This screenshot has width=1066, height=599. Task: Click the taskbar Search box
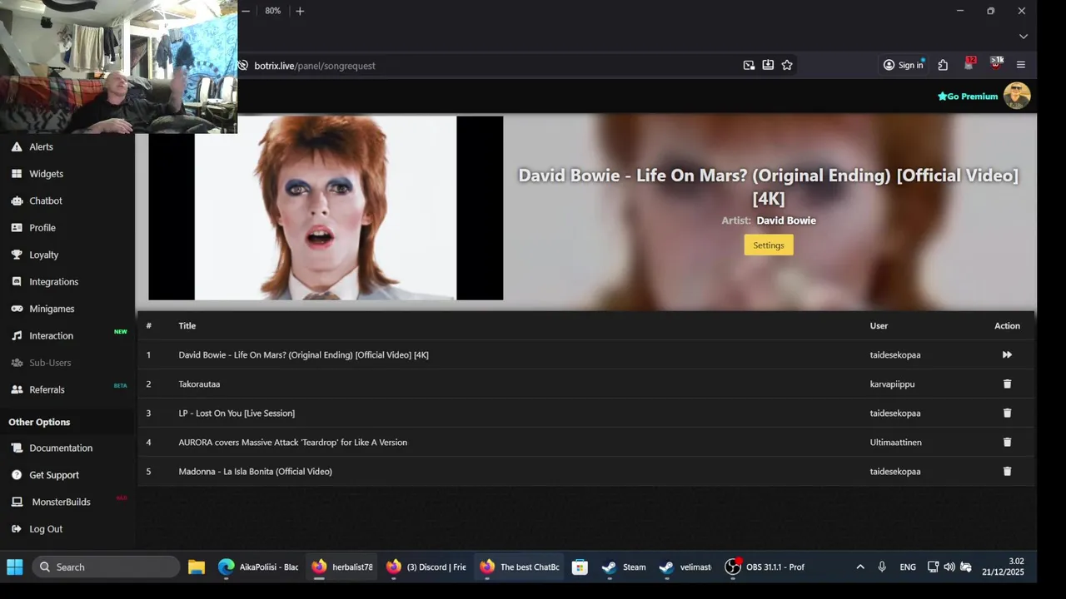click(x=106, y=567)
